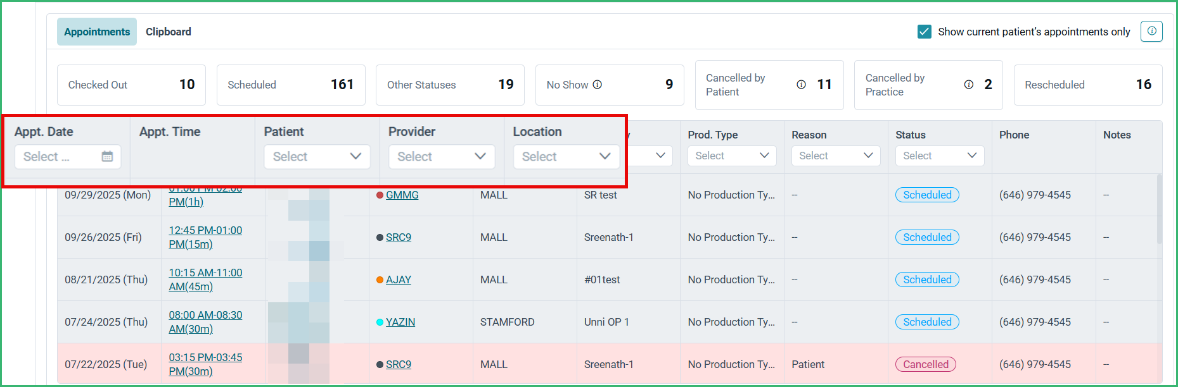Select the Appointments tab
1178x387 pixels.
click(x=97, y=32)
